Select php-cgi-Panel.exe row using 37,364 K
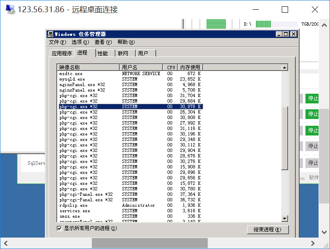 tap(130, 194)
